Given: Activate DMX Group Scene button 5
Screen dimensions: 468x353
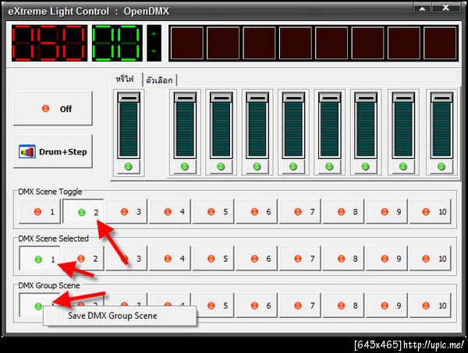Looking at the screenshot, I should [x=213, y=305].
